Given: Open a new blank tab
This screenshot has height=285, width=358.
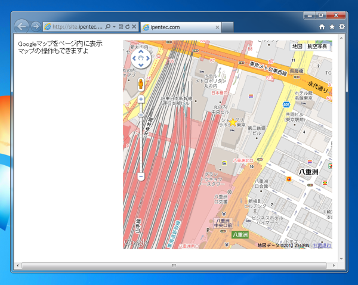Looking at the screenshot, I should pos(227,27).
